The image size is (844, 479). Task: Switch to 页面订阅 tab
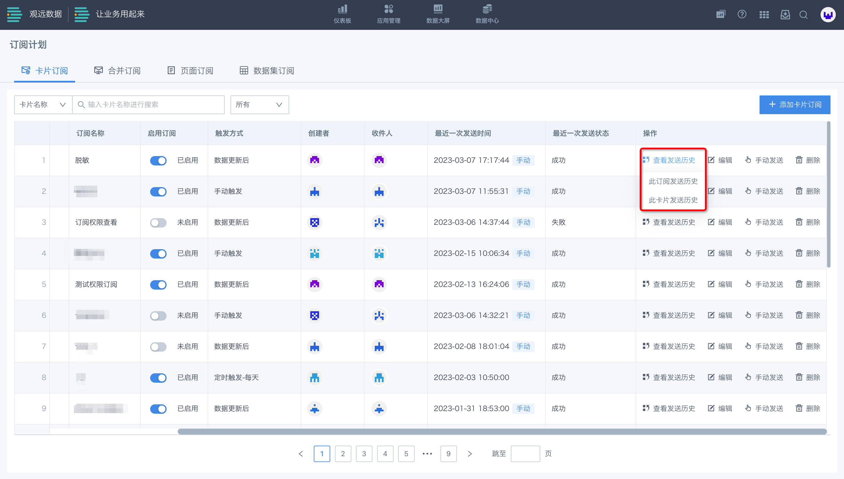pos(190,71)
